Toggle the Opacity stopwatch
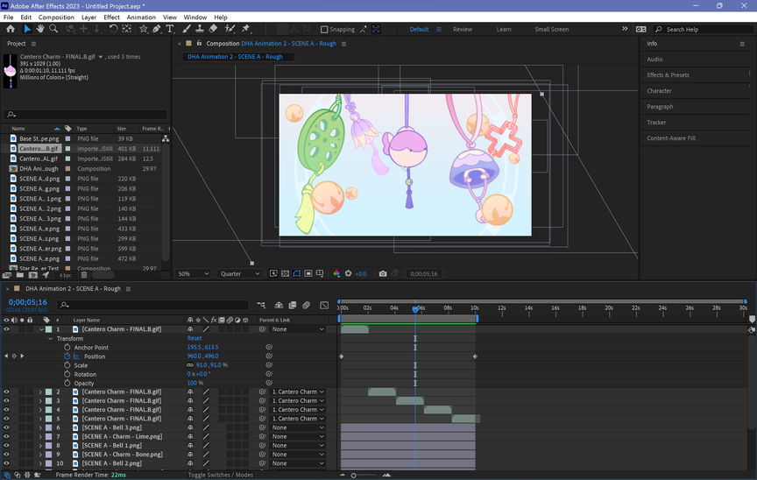The image size is (757, 480). tap(67, 383)
